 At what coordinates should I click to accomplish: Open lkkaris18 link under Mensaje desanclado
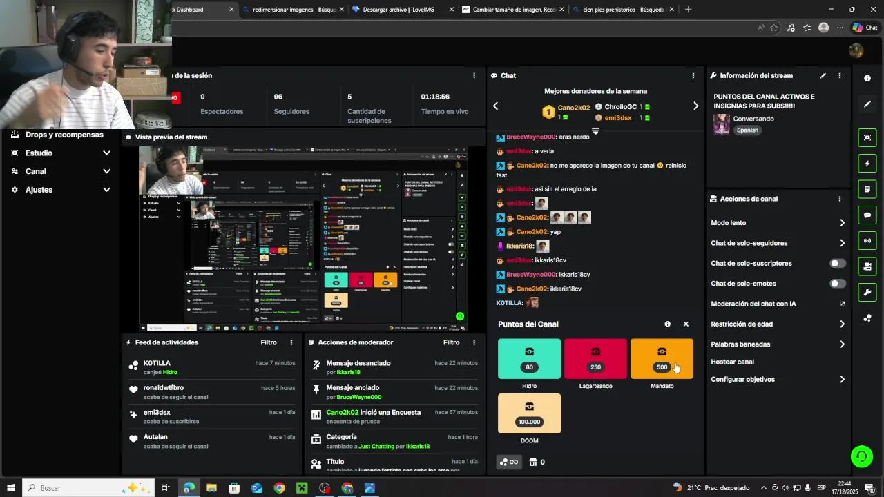coord(348,372)
